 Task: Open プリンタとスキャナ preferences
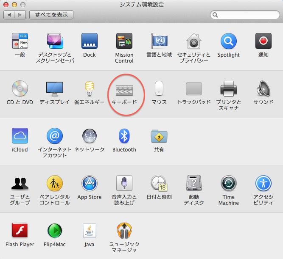coord(229,88)
